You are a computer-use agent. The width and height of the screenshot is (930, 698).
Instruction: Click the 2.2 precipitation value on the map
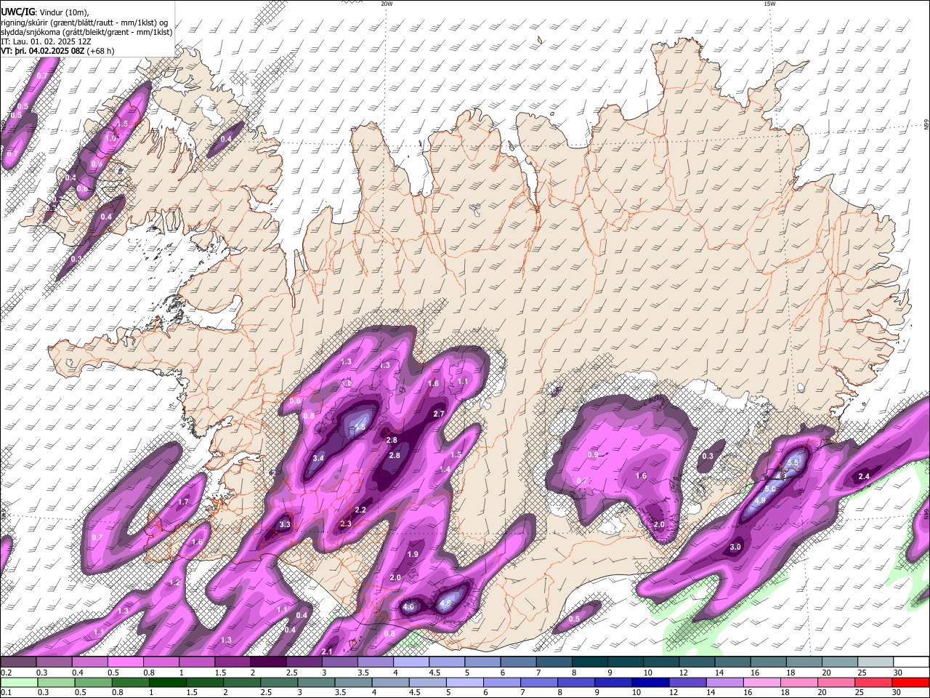pyautogui.click(x=360, y=510)
